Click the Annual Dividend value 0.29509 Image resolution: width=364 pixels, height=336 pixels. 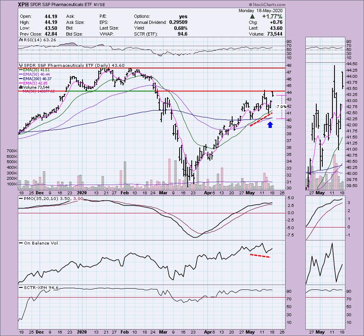(x=178, y=22)
